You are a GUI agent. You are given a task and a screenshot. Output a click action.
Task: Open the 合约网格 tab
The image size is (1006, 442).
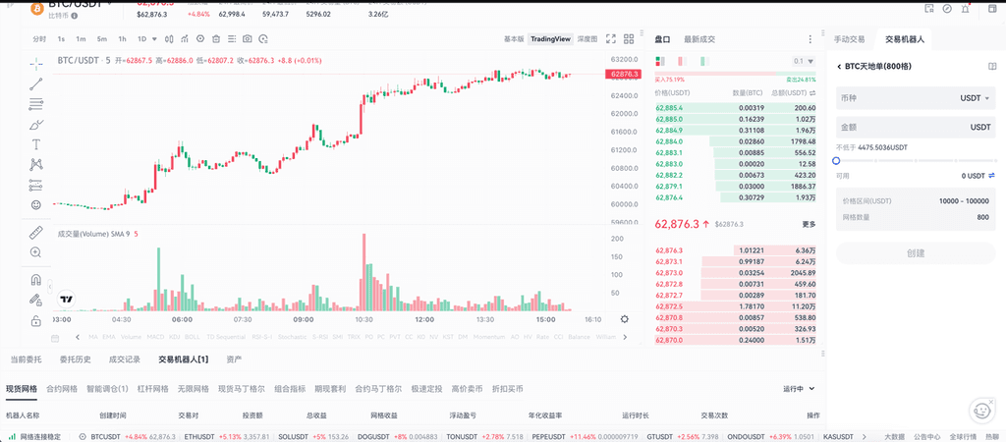pos(62,389)
